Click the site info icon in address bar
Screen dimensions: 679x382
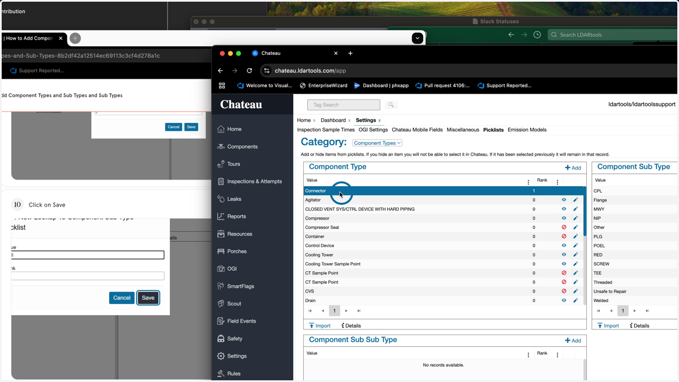click(x=267, y=71)
